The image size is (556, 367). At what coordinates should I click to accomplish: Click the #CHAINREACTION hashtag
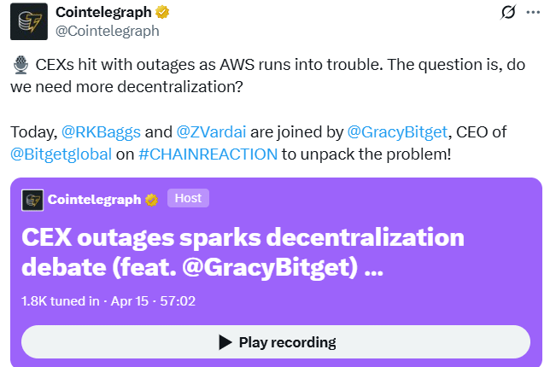(x=207, y=154)
